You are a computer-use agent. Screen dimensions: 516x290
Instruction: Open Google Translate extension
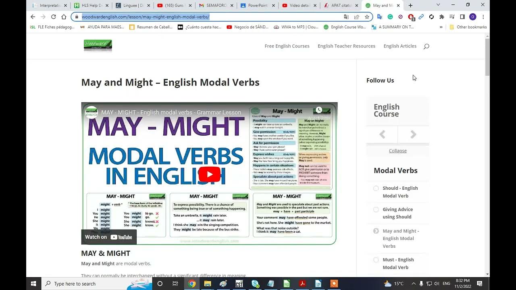click(x=380, y=17)
